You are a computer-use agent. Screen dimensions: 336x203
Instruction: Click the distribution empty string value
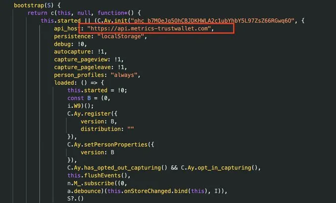point(131,129)
